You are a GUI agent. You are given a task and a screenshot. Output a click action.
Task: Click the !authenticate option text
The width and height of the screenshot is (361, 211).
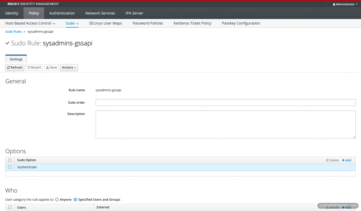click(x=27, y=167)
